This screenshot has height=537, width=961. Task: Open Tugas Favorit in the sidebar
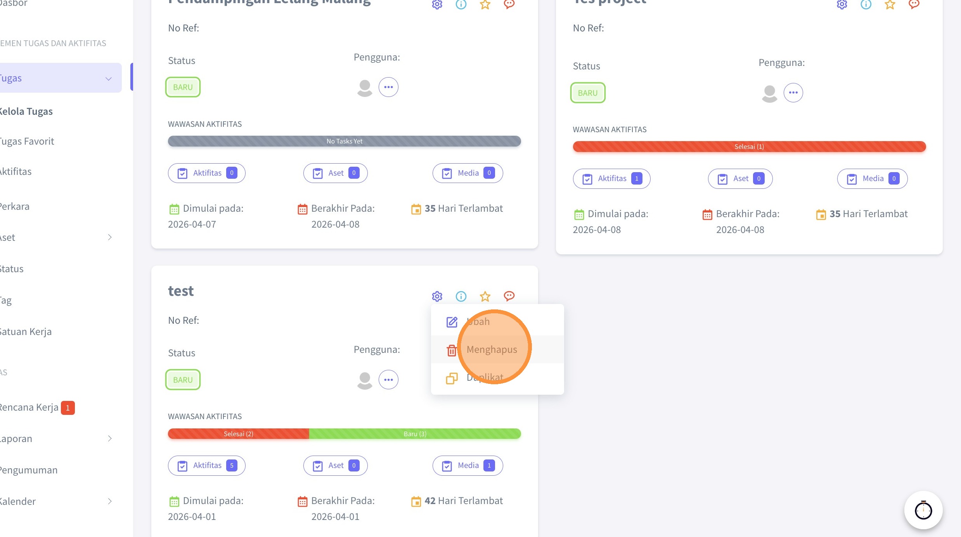[26, 141]
